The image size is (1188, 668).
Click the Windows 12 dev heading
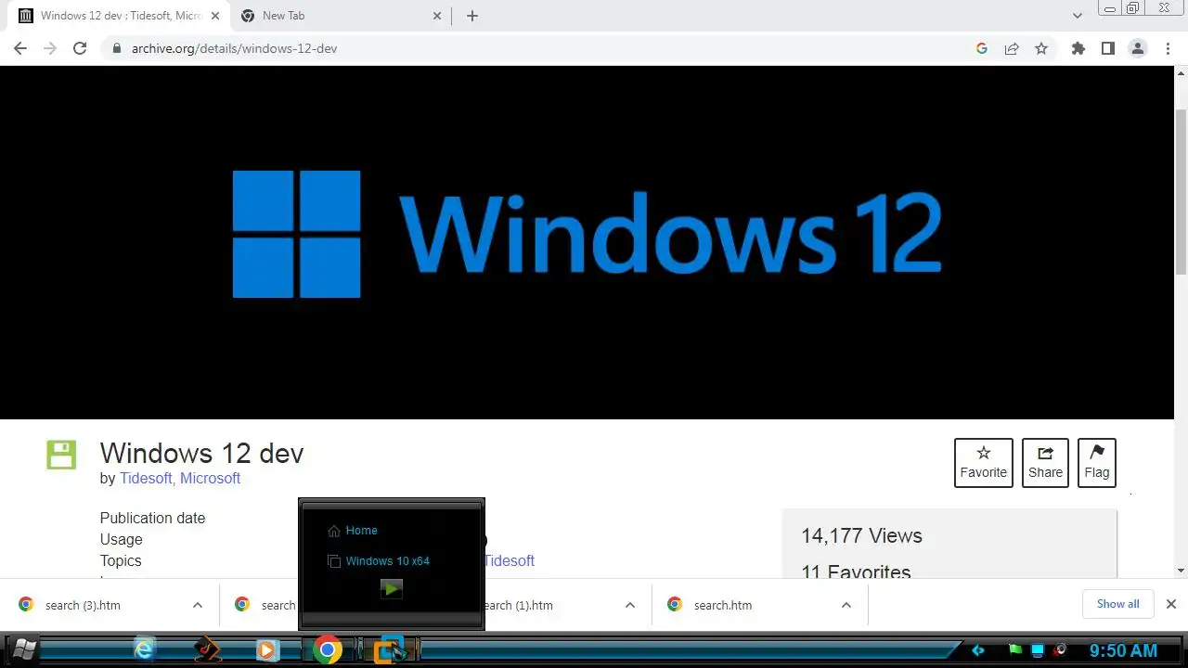tap(201, 453)
